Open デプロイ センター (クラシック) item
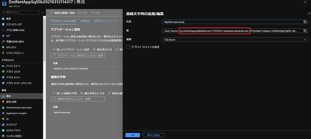The height and width of the screenshot is (139, 311). pos(19,83)
